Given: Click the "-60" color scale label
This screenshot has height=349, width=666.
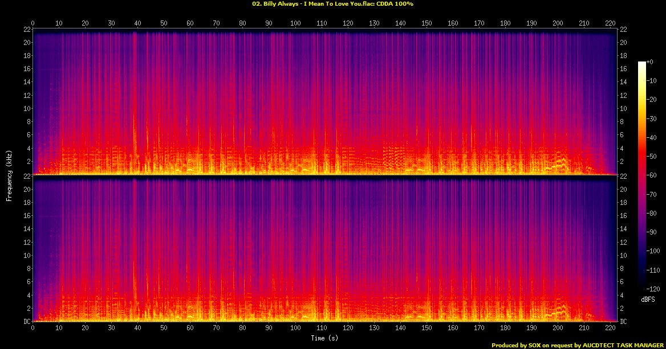Looking at the screenshot, I should 652,175.
